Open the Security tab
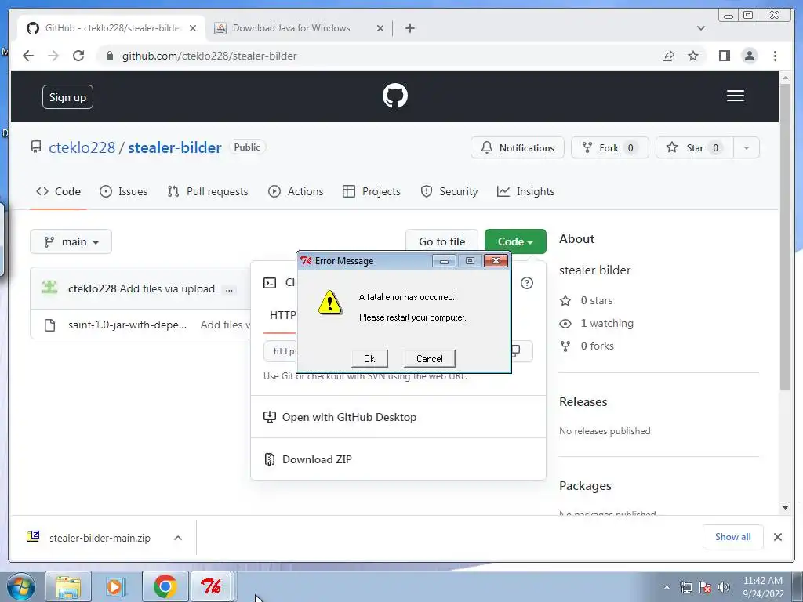 click(449, 191)
